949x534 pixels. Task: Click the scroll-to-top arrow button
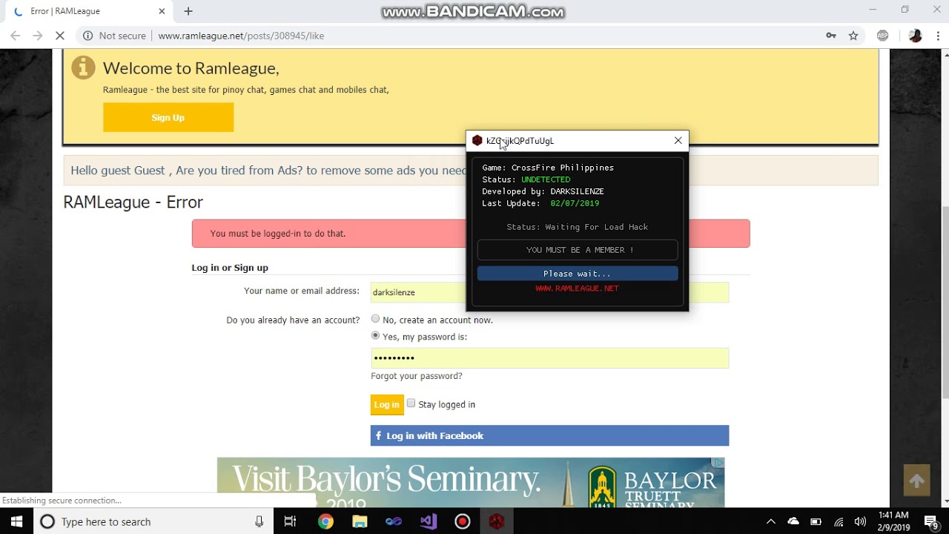pos(916,481)
